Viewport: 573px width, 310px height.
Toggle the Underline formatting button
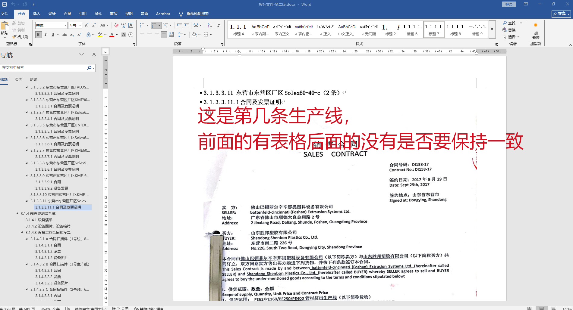coord(53,35)
